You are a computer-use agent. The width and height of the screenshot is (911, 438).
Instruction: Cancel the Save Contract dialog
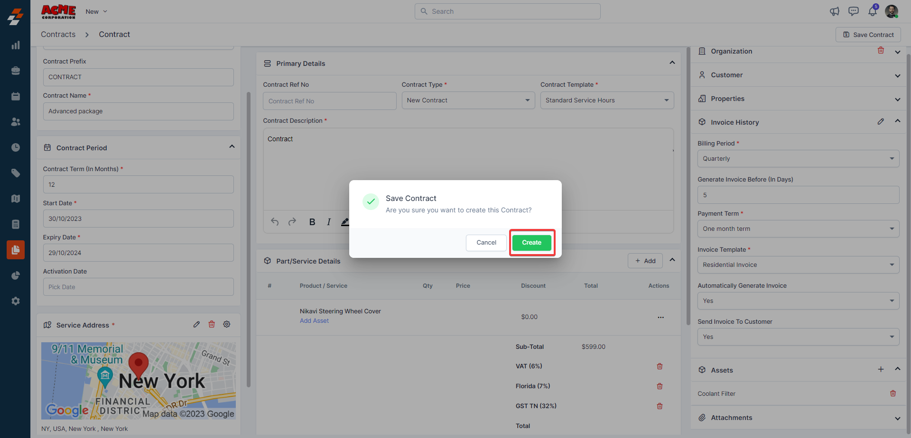[x=486, y=243]
